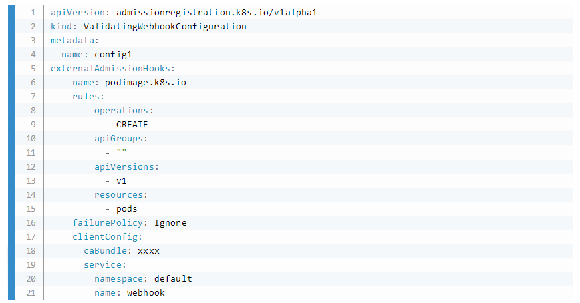Click line number 16 in gutter
This screenshot has width=580, height=303.
pos(31,223)
